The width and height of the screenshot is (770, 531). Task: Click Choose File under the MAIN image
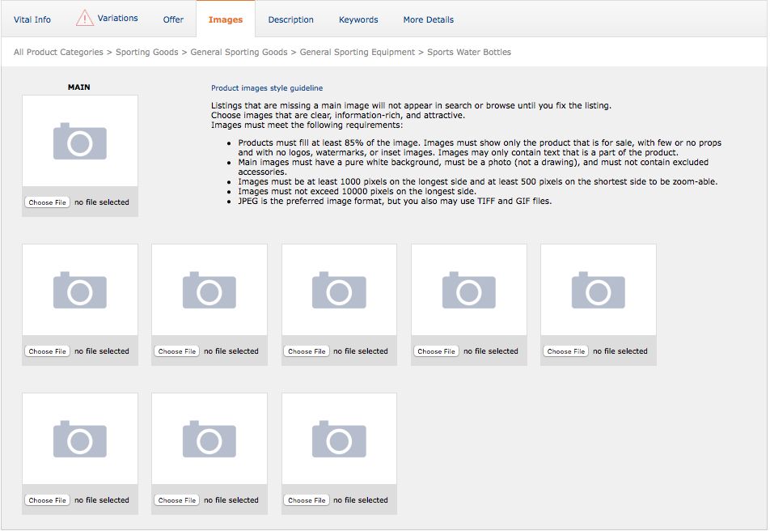pos(47,202)
